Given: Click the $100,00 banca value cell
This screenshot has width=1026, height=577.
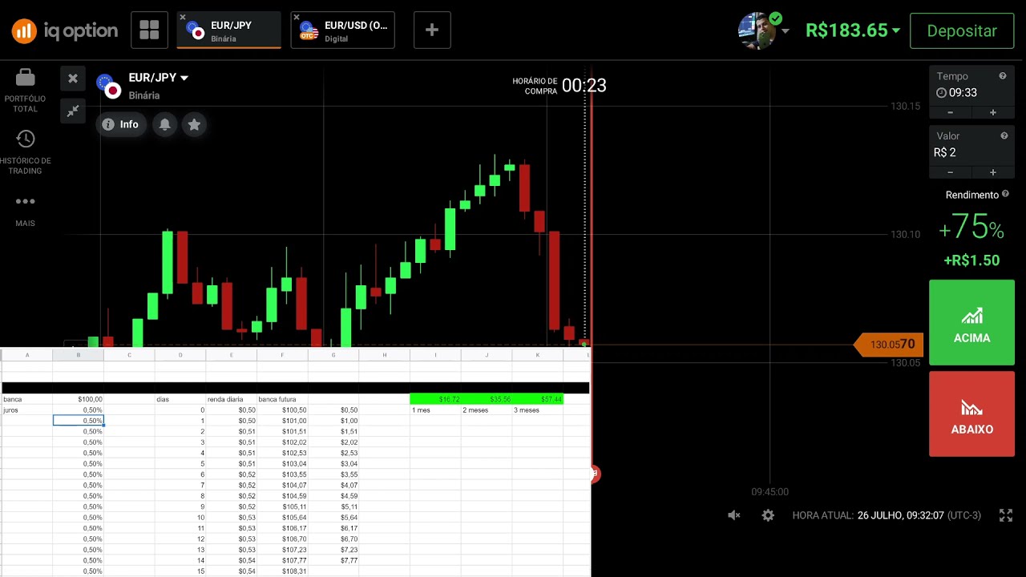Looking at the screenshot, I should click(x=78, y=399).
